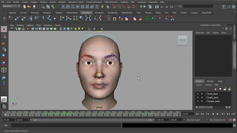237x133 pixels.
Task: Click the Set Key shelf icon
Action: pyautogui.click(x=11, y=18)
